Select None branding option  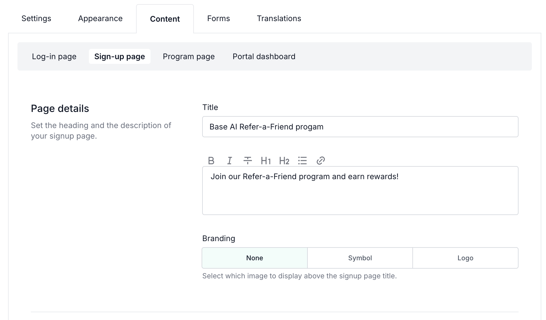click(255, 258)
